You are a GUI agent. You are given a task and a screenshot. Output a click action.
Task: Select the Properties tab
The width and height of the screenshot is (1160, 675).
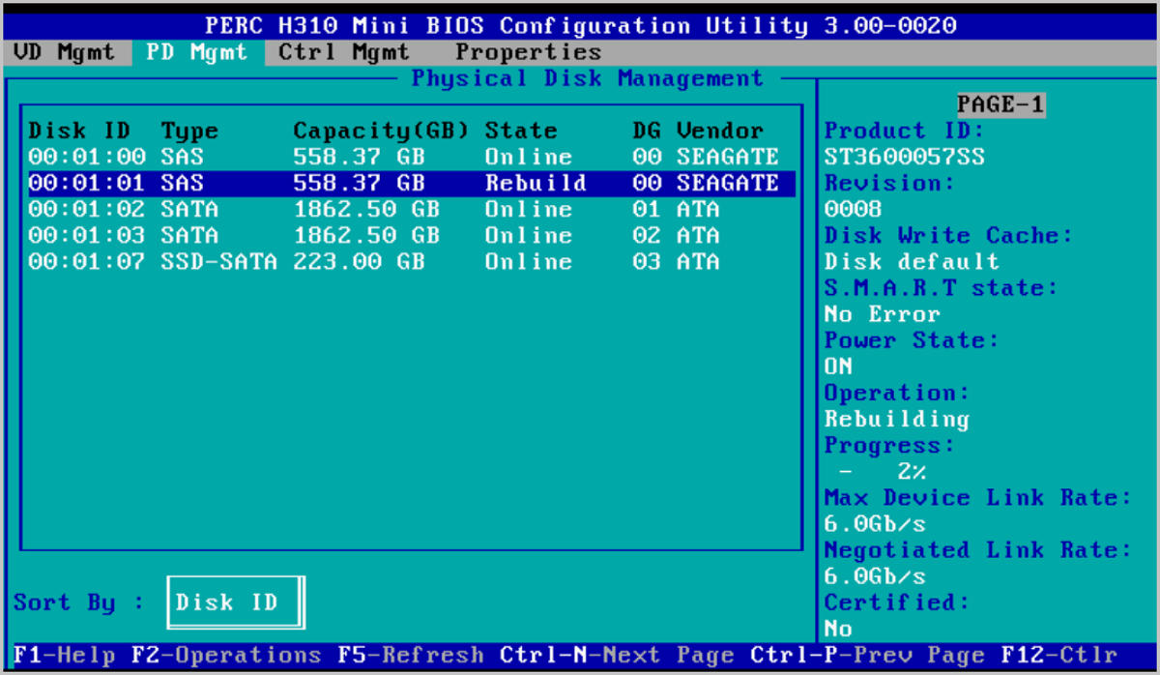(x=528, y=52)
